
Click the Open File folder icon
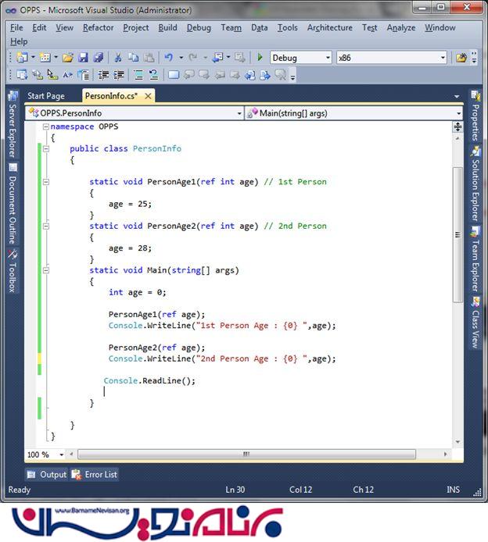(68, 58)
